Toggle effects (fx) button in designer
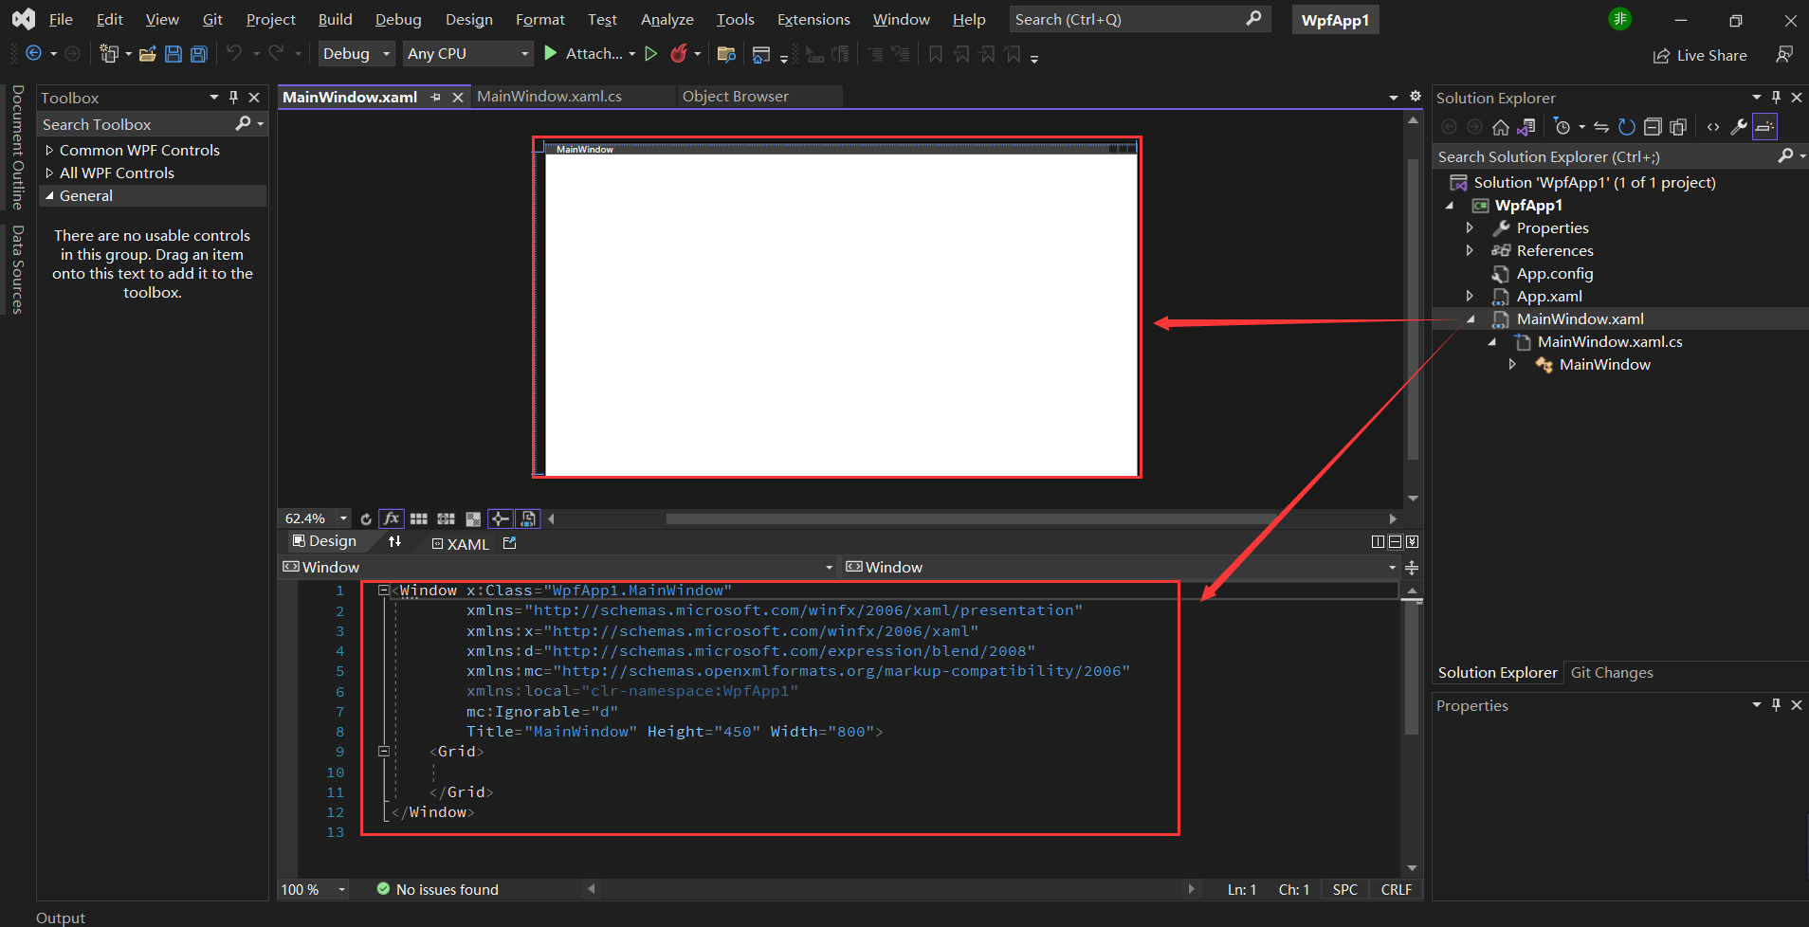This screenshot has height=927, width=1809. 391,518
